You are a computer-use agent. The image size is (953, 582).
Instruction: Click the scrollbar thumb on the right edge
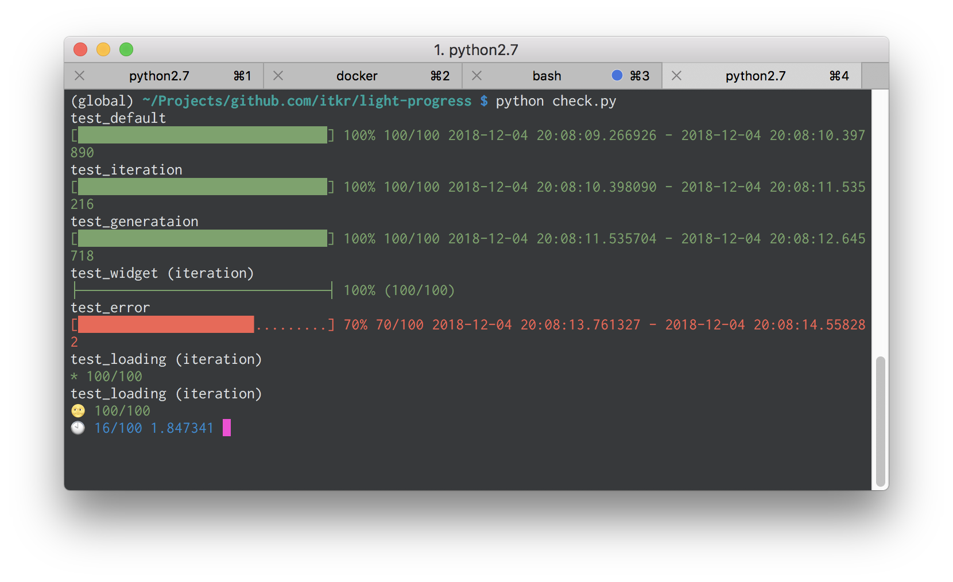[880, 419]
